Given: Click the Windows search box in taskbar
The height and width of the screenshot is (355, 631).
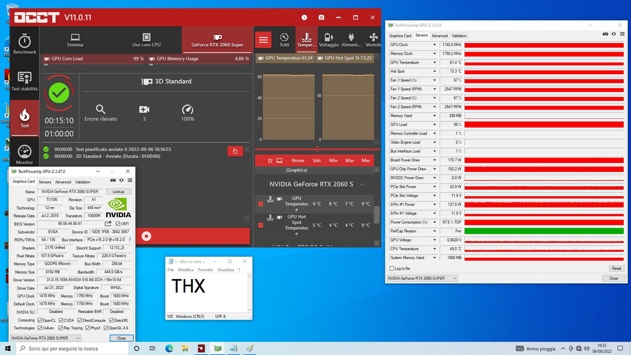Looking at the screenshot, I should 72,349.
